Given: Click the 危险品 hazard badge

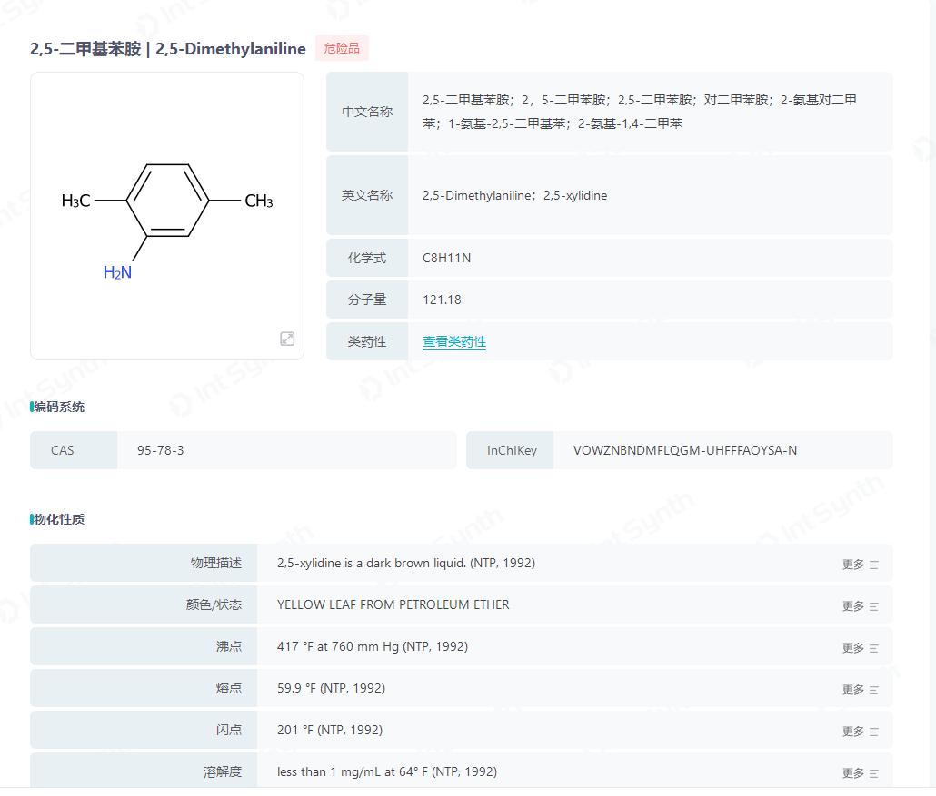Looking at the screenshot, I should [x=342, y=49].
